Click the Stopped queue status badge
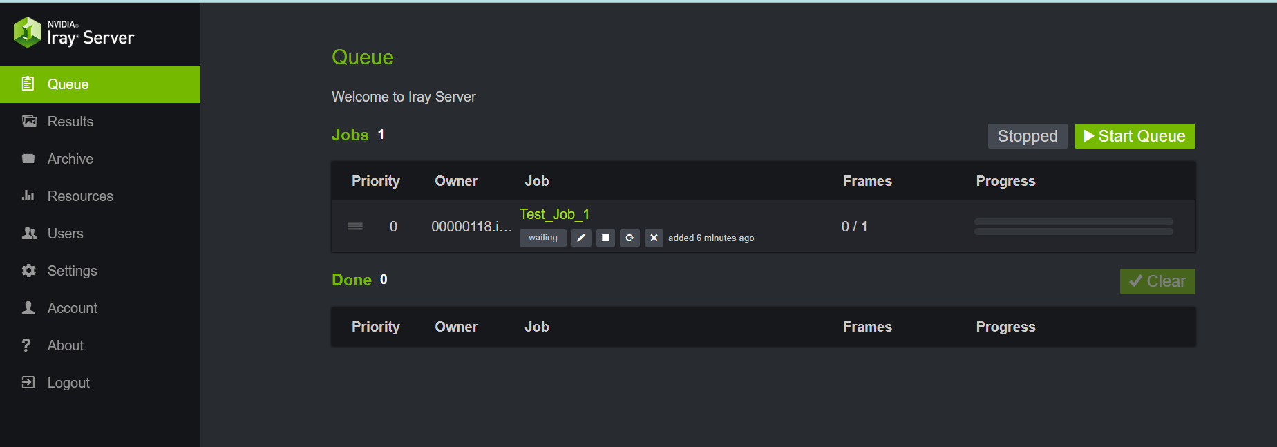The image size is (1277, 447). click(1027, 136)
